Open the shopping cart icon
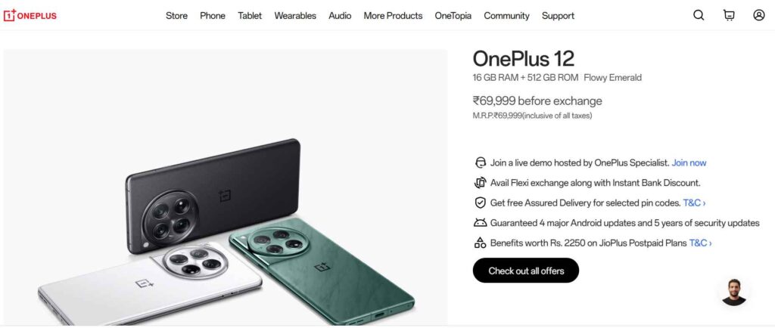This screenshot has height=328, width=775. [x=729, y=15]
